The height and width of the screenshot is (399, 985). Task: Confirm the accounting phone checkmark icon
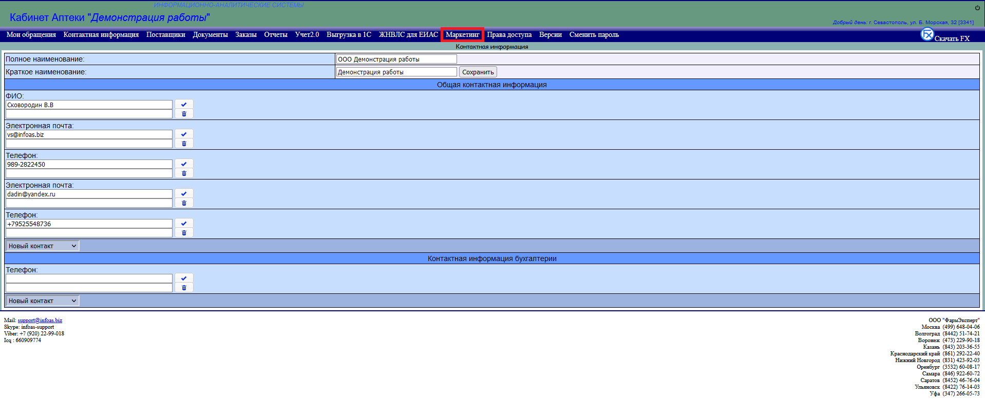click(x=184, y=278)
